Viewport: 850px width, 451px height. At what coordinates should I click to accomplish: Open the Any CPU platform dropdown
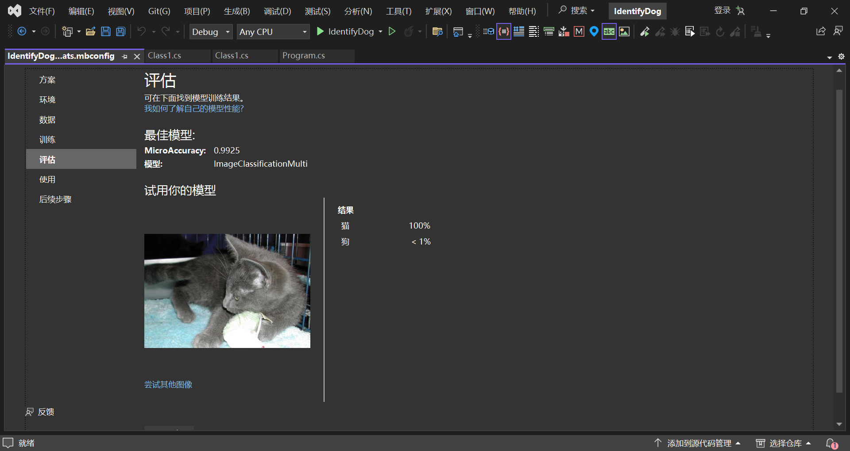[273, 32]
